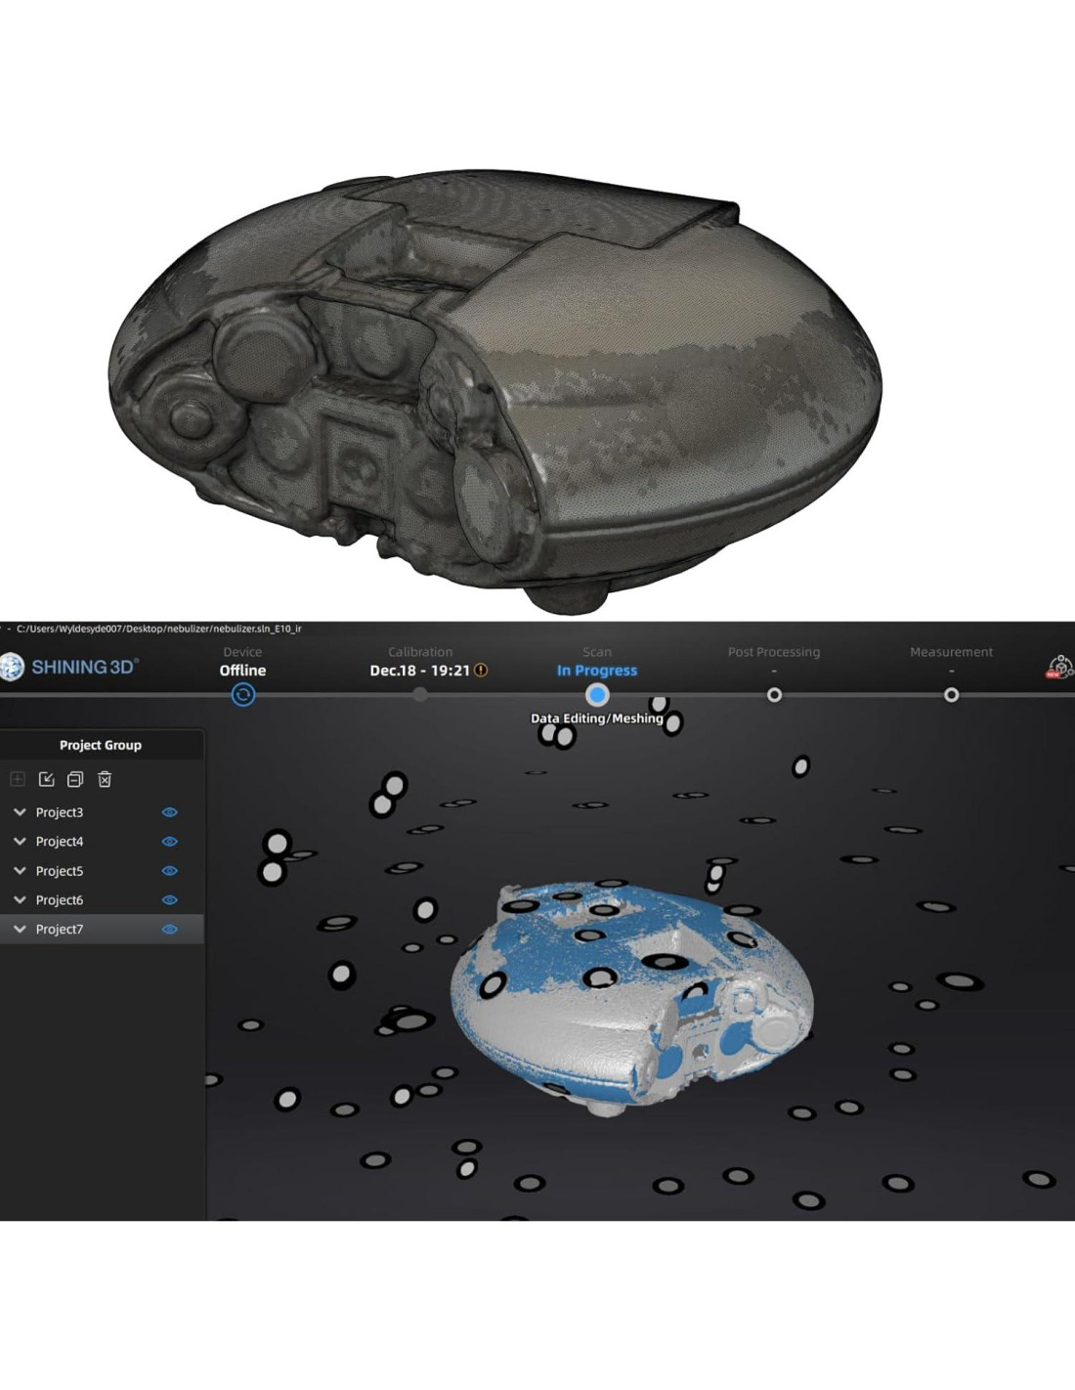Expand the Project3 chevron
The image size is (1075, 1390).
coord(20,812)
